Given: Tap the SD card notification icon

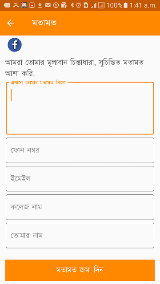Looking at the screenshot, I should click(x=64, y=5).
